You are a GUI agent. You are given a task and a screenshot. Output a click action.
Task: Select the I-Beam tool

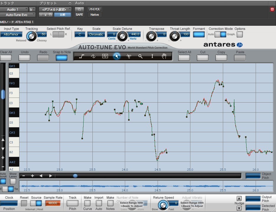click(152, 56)
